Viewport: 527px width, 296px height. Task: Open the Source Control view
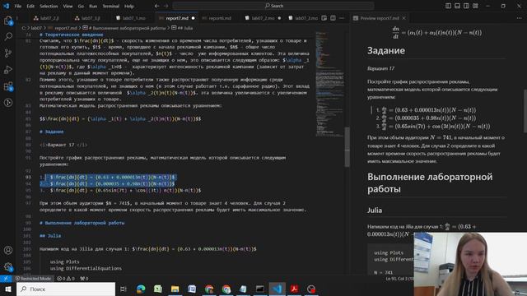tap(8, 53)
